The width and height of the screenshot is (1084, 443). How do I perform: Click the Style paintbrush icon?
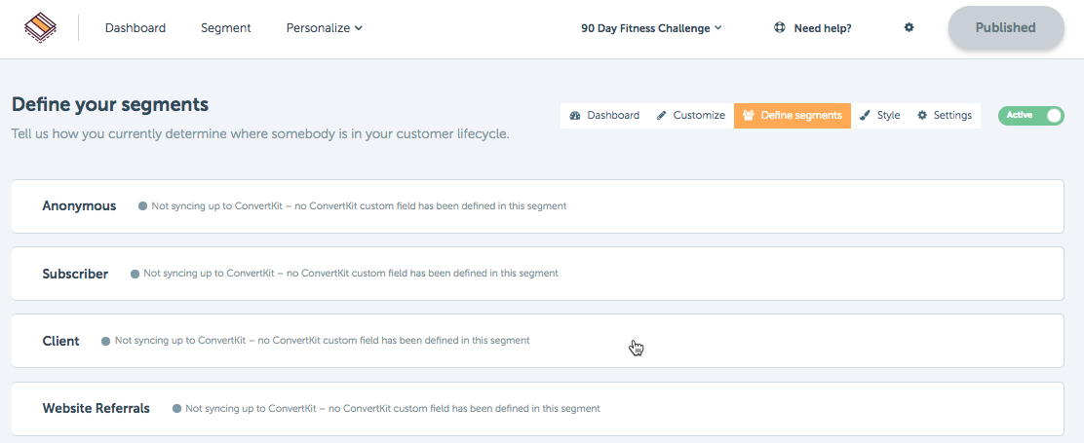coord(865,115)
